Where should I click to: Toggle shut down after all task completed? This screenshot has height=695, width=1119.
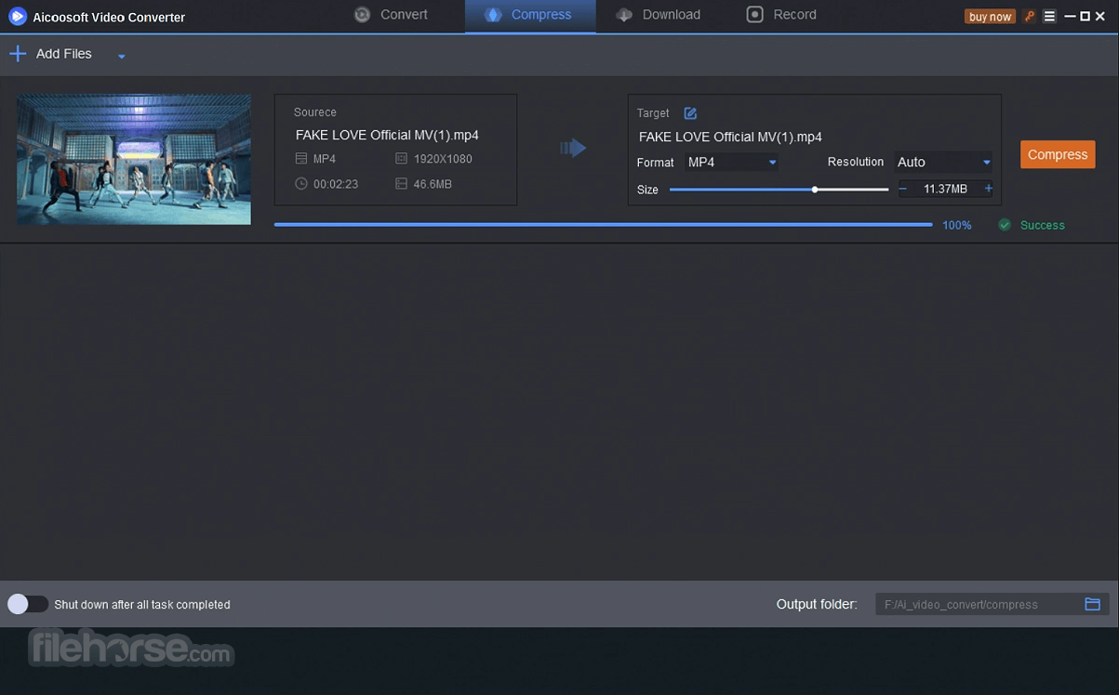(x=28, y=604)
